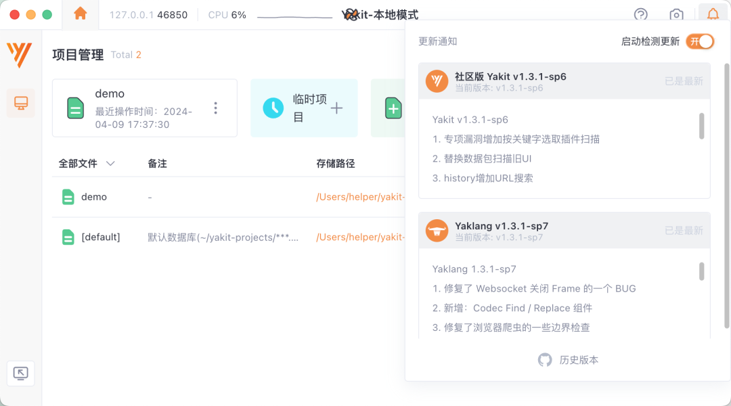Select the [default] row name
731x406 pixels.
coord(101,237)
